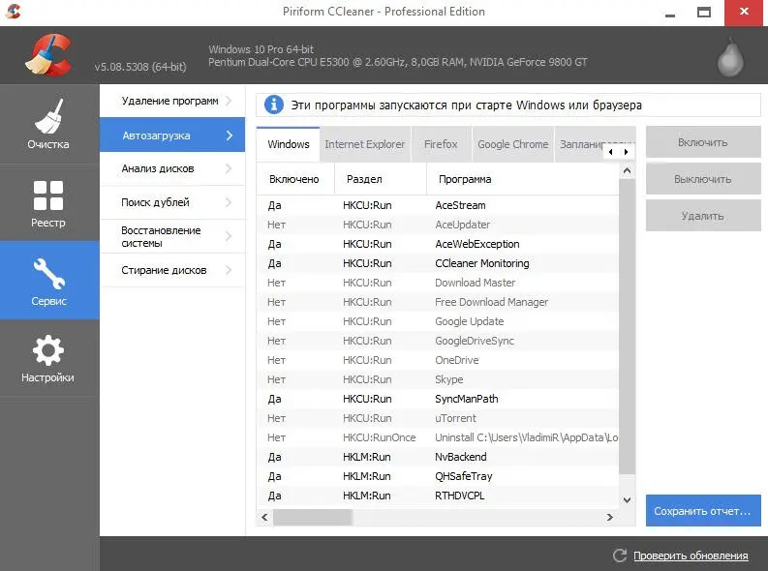Image resolution: width=768 pixels, height=571 pixels.
Task: Maximize the CCleaner window
Action: click(704, 12)
